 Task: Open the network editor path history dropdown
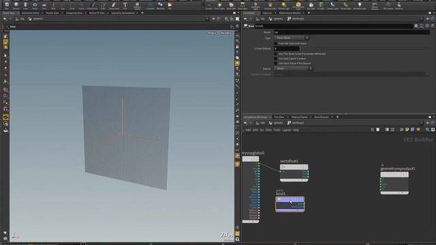click(x=421, y=122)
